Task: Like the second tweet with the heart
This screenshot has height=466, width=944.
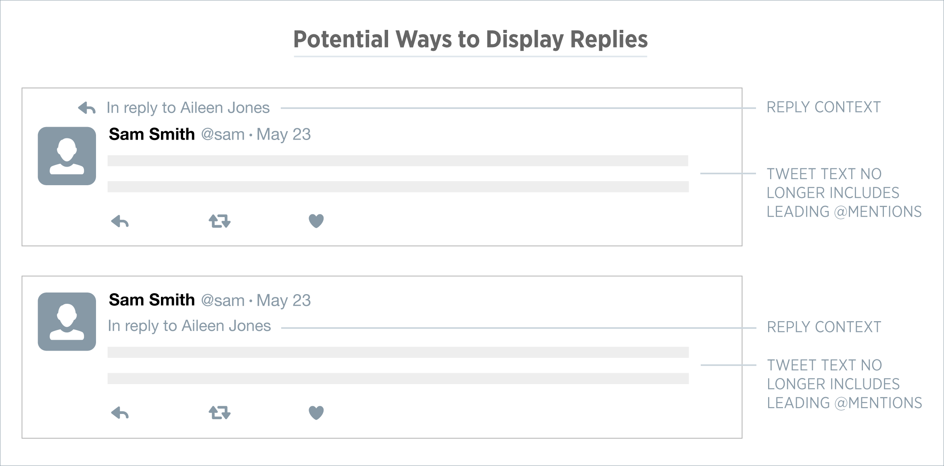Action: (316, 413)
